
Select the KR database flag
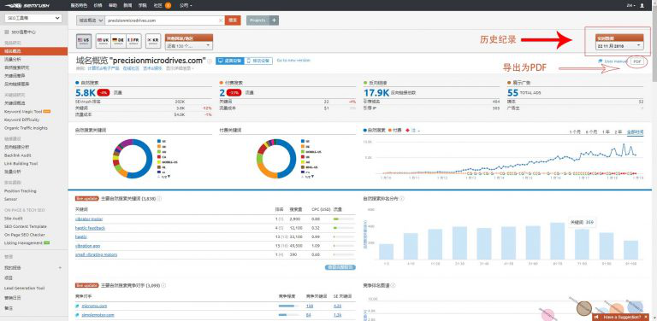pyautogui.click(x=153, y=40)
